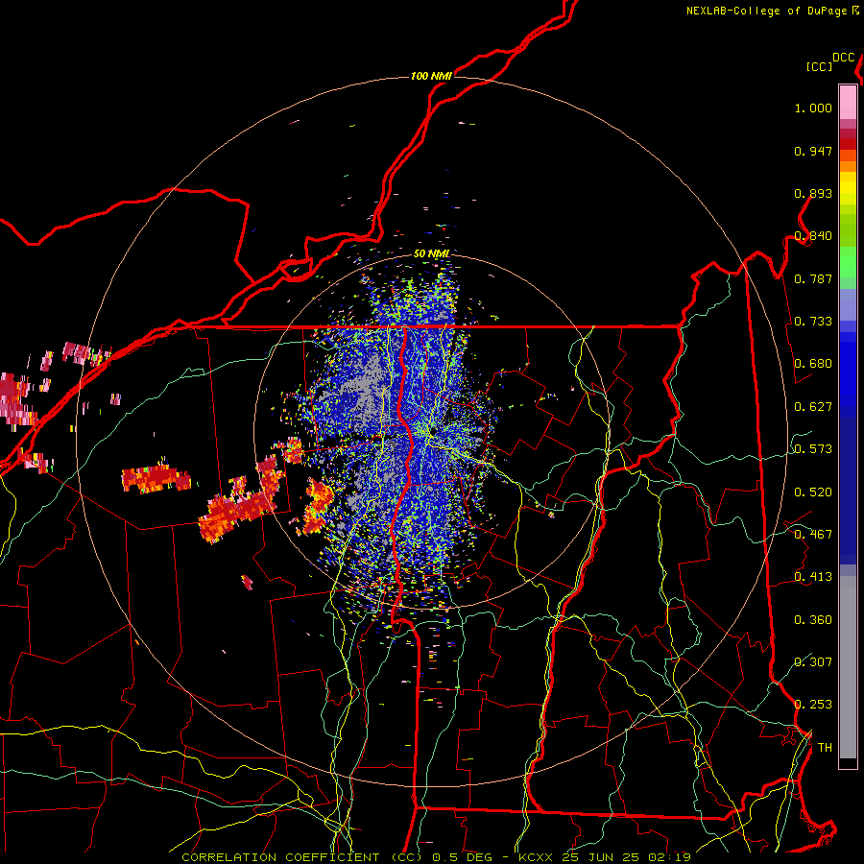
Task: Click the 0.413 scale value
Action: (x=813, y=577)
